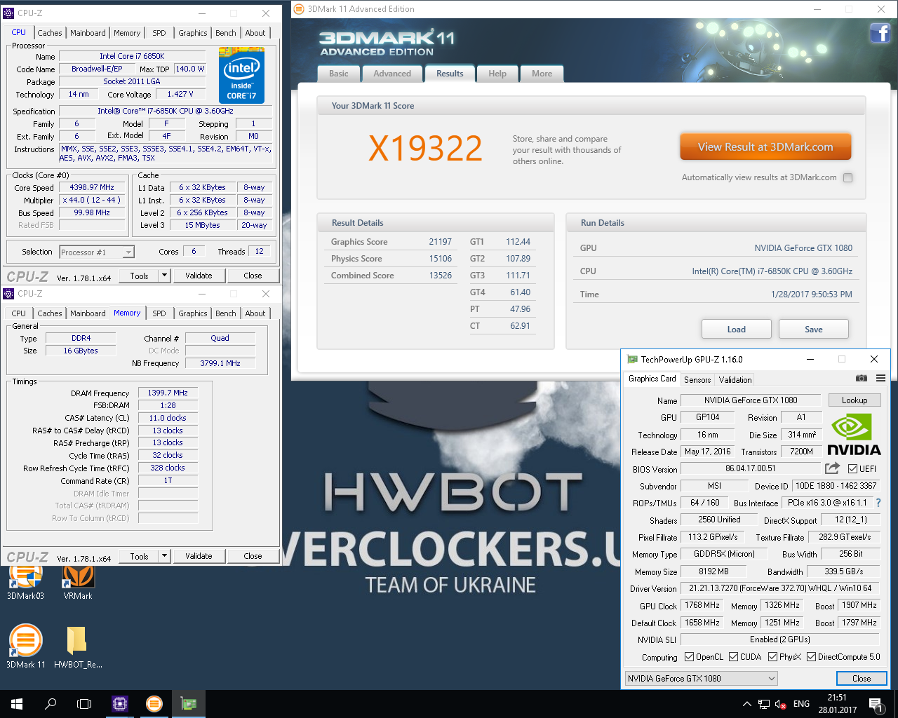Click the BIOS Version field 86.04.17.00.51
The image size is (898, 718).
[751, 468]
